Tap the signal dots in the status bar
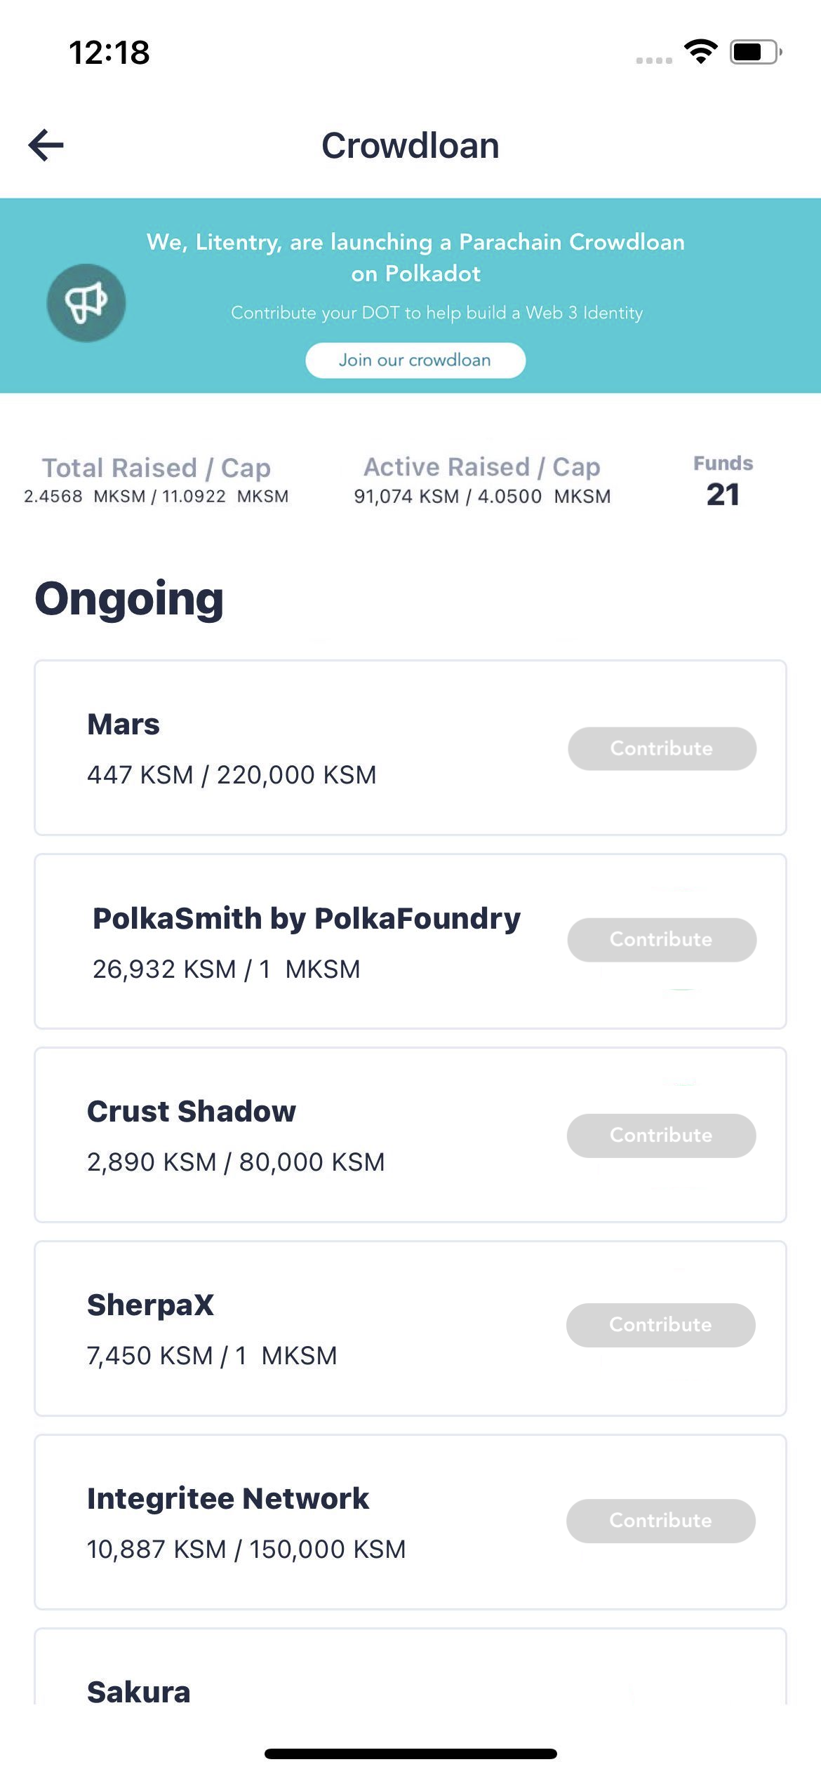This screenshot has height=1776, width=821. [x=654, y=62]
